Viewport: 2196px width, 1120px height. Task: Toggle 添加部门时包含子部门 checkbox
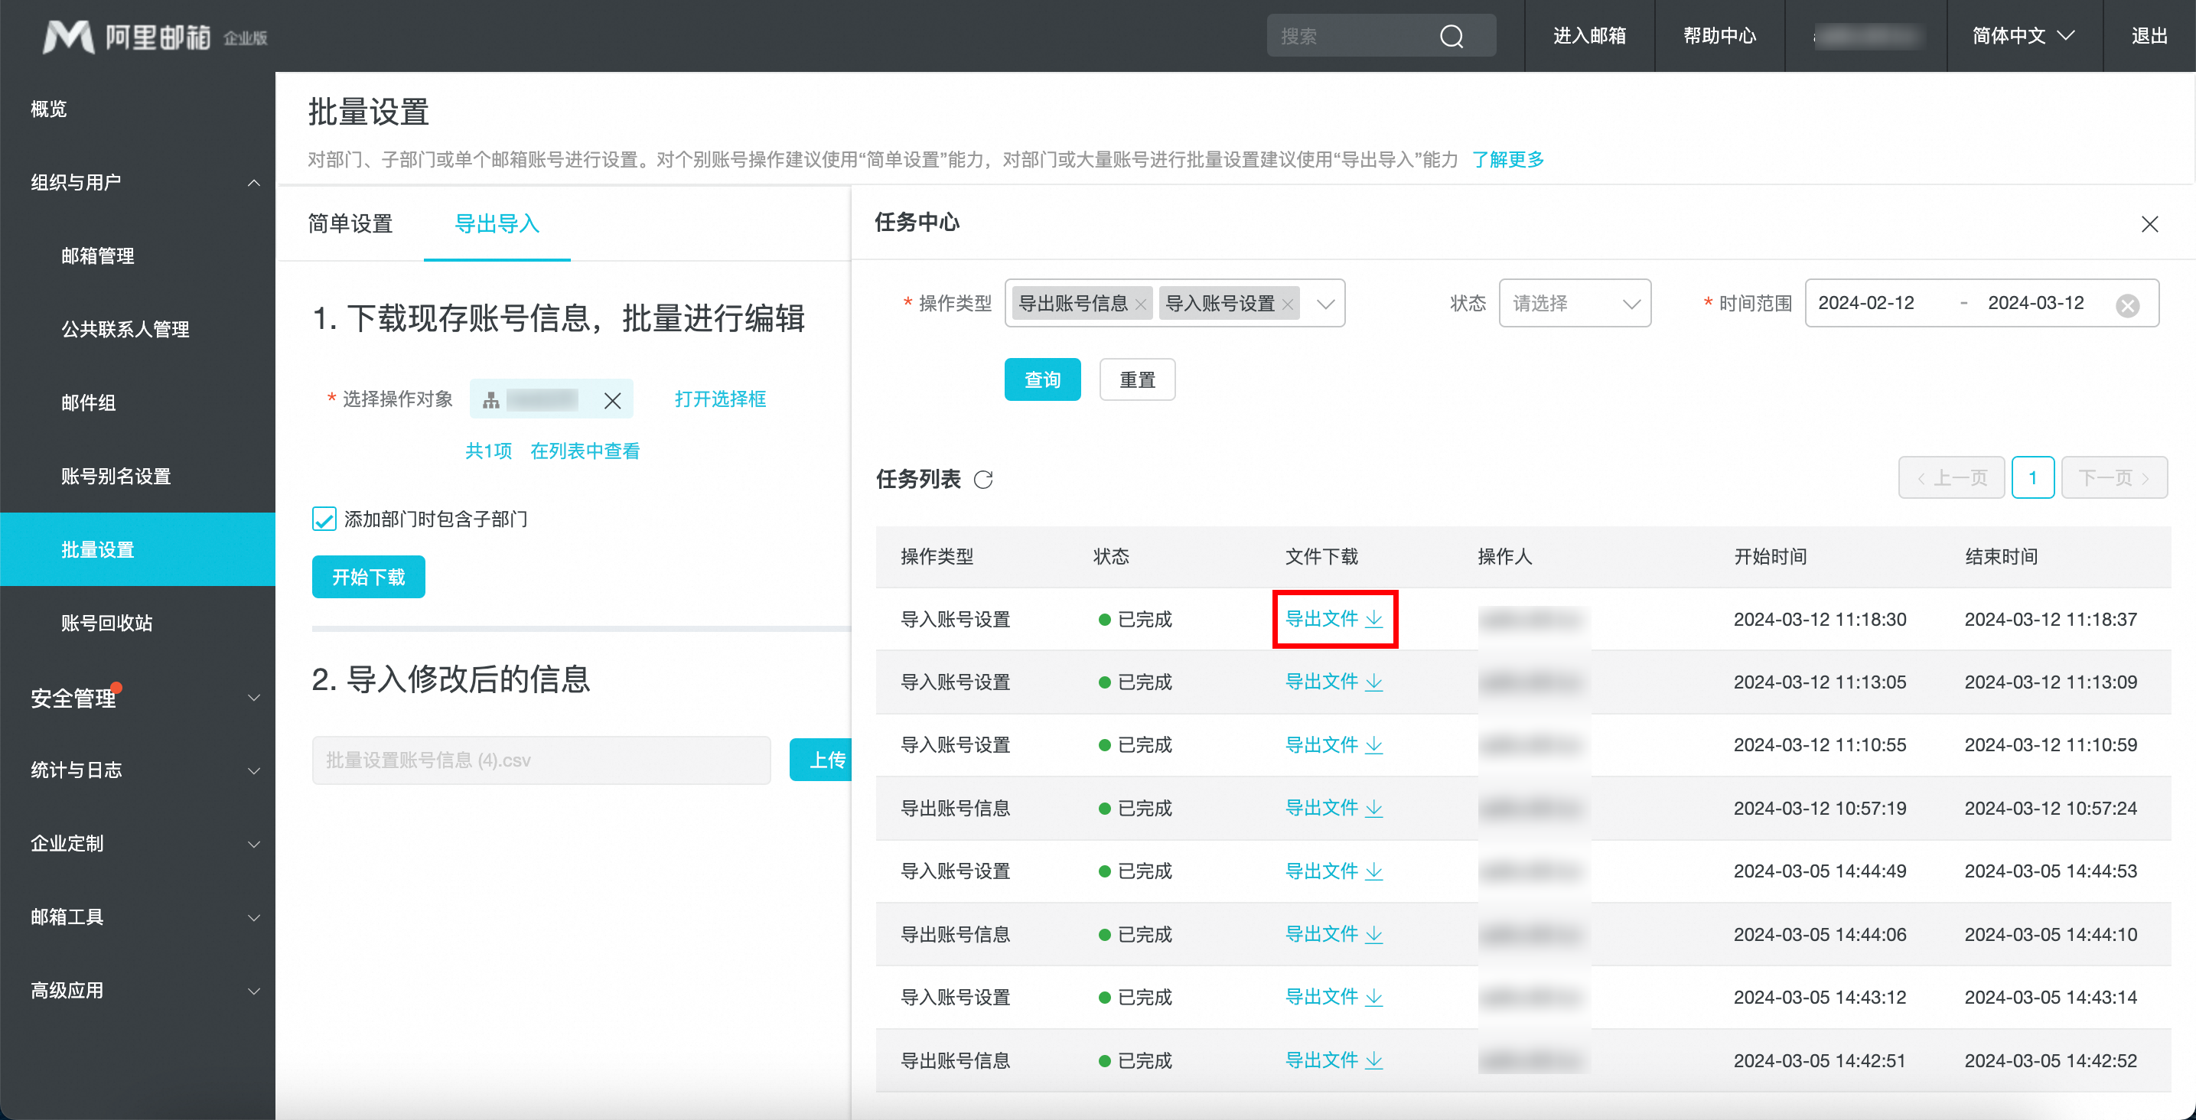pyautogui.click(x=324, y=519)
